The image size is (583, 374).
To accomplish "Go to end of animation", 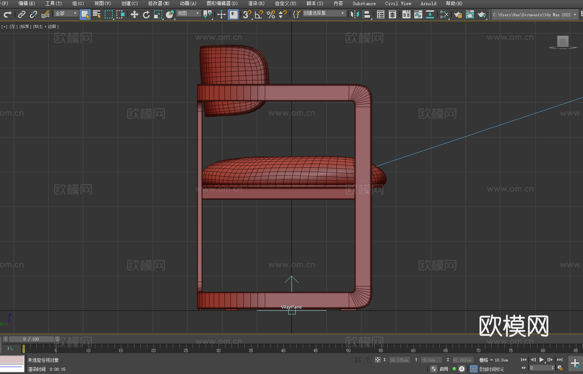I will (x=560, y=360).
